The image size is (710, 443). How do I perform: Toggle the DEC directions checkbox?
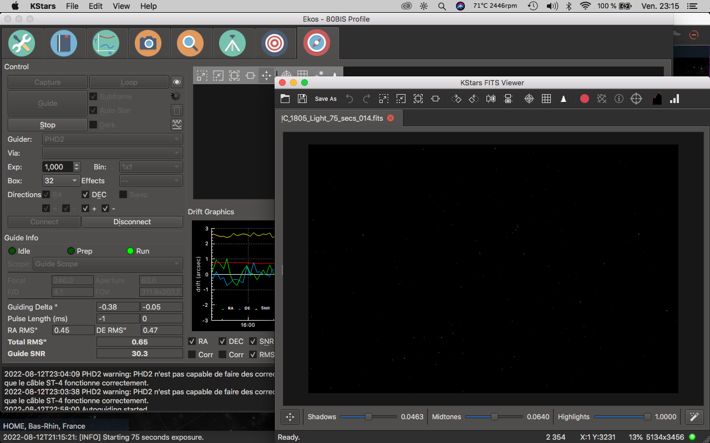pyautogui.click(x=86, y=195)
